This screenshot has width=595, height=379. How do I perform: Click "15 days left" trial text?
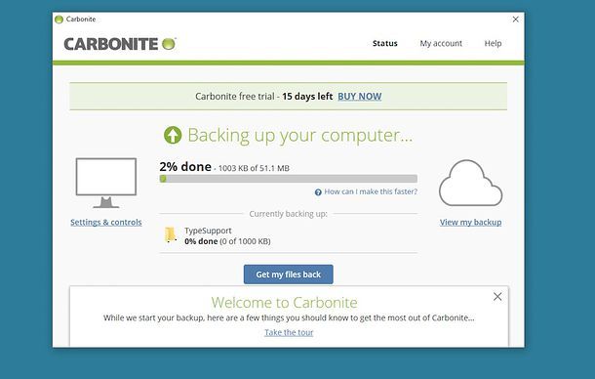pyautogui.click(x=307, y=96)
